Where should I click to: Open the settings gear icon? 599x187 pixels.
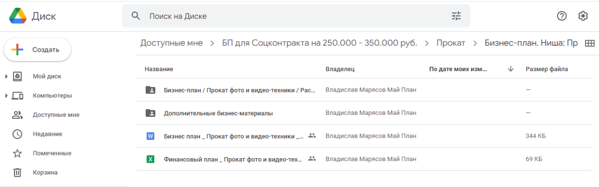pyautogui.click(x=583, y=16)
